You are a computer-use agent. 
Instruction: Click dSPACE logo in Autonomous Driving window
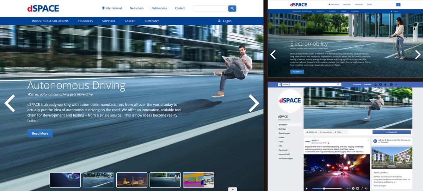43,8
